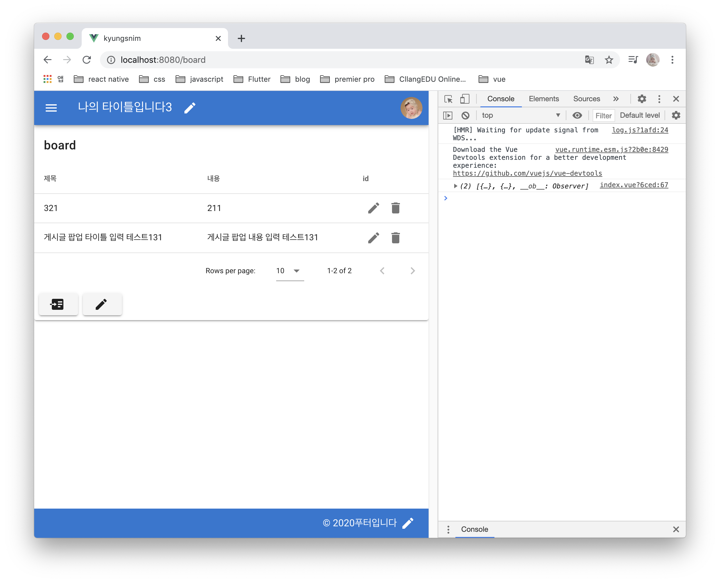Edit the 게시글 팝업 타이틀 row

coord(373,238)
